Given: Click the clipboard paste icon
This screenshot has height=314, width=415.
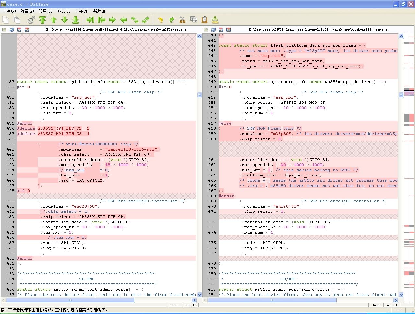Looking at the screenshot, I should [x=205, y=20].
